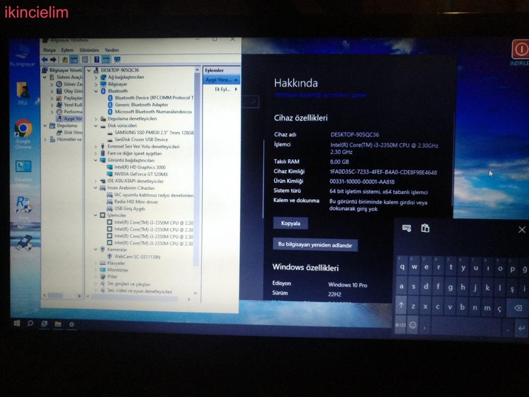
Task: Click the backspace key on touch keyboard
Action: pos(517,308)
